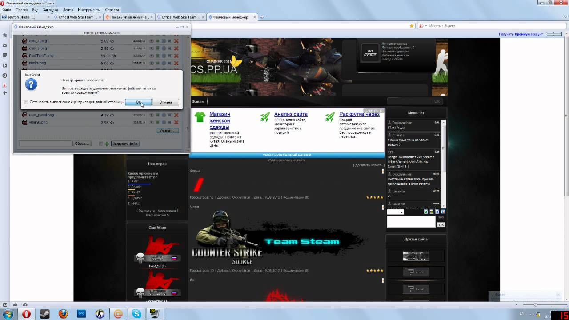Click the file name PostTextFl.png
This screenshot has width=569, height=320.
[41, 56]
